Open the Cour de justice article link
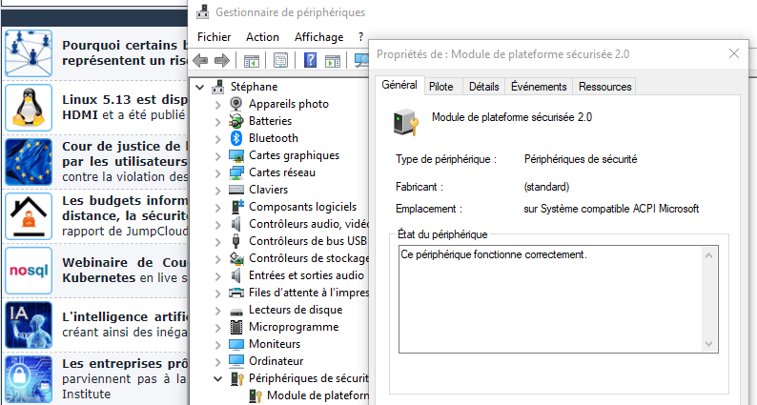757x405 pixels. 125,161
